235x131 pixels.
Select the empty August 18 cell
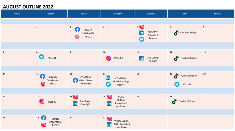(151, 81)
